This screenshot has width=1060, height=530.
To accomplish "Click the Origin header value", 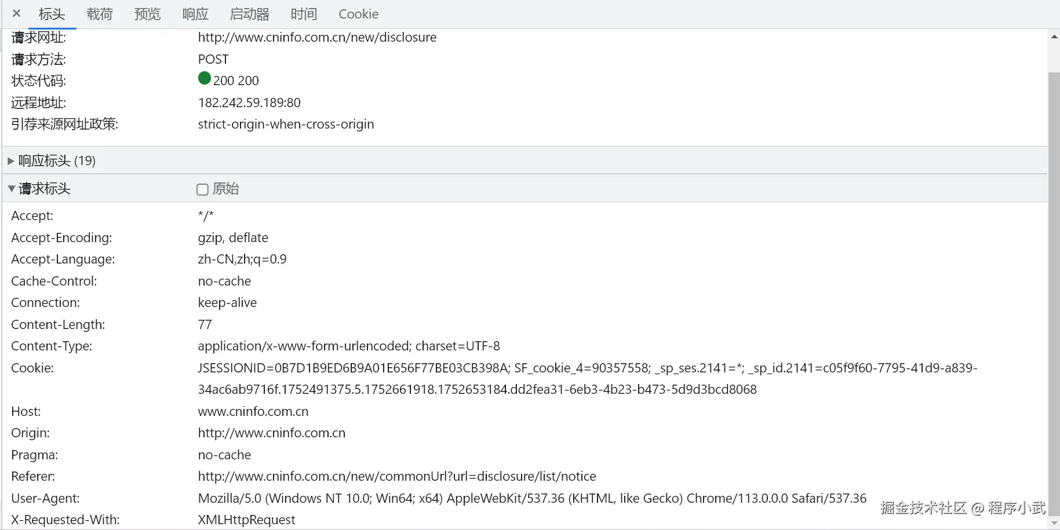I will click(x=271, y=433).
